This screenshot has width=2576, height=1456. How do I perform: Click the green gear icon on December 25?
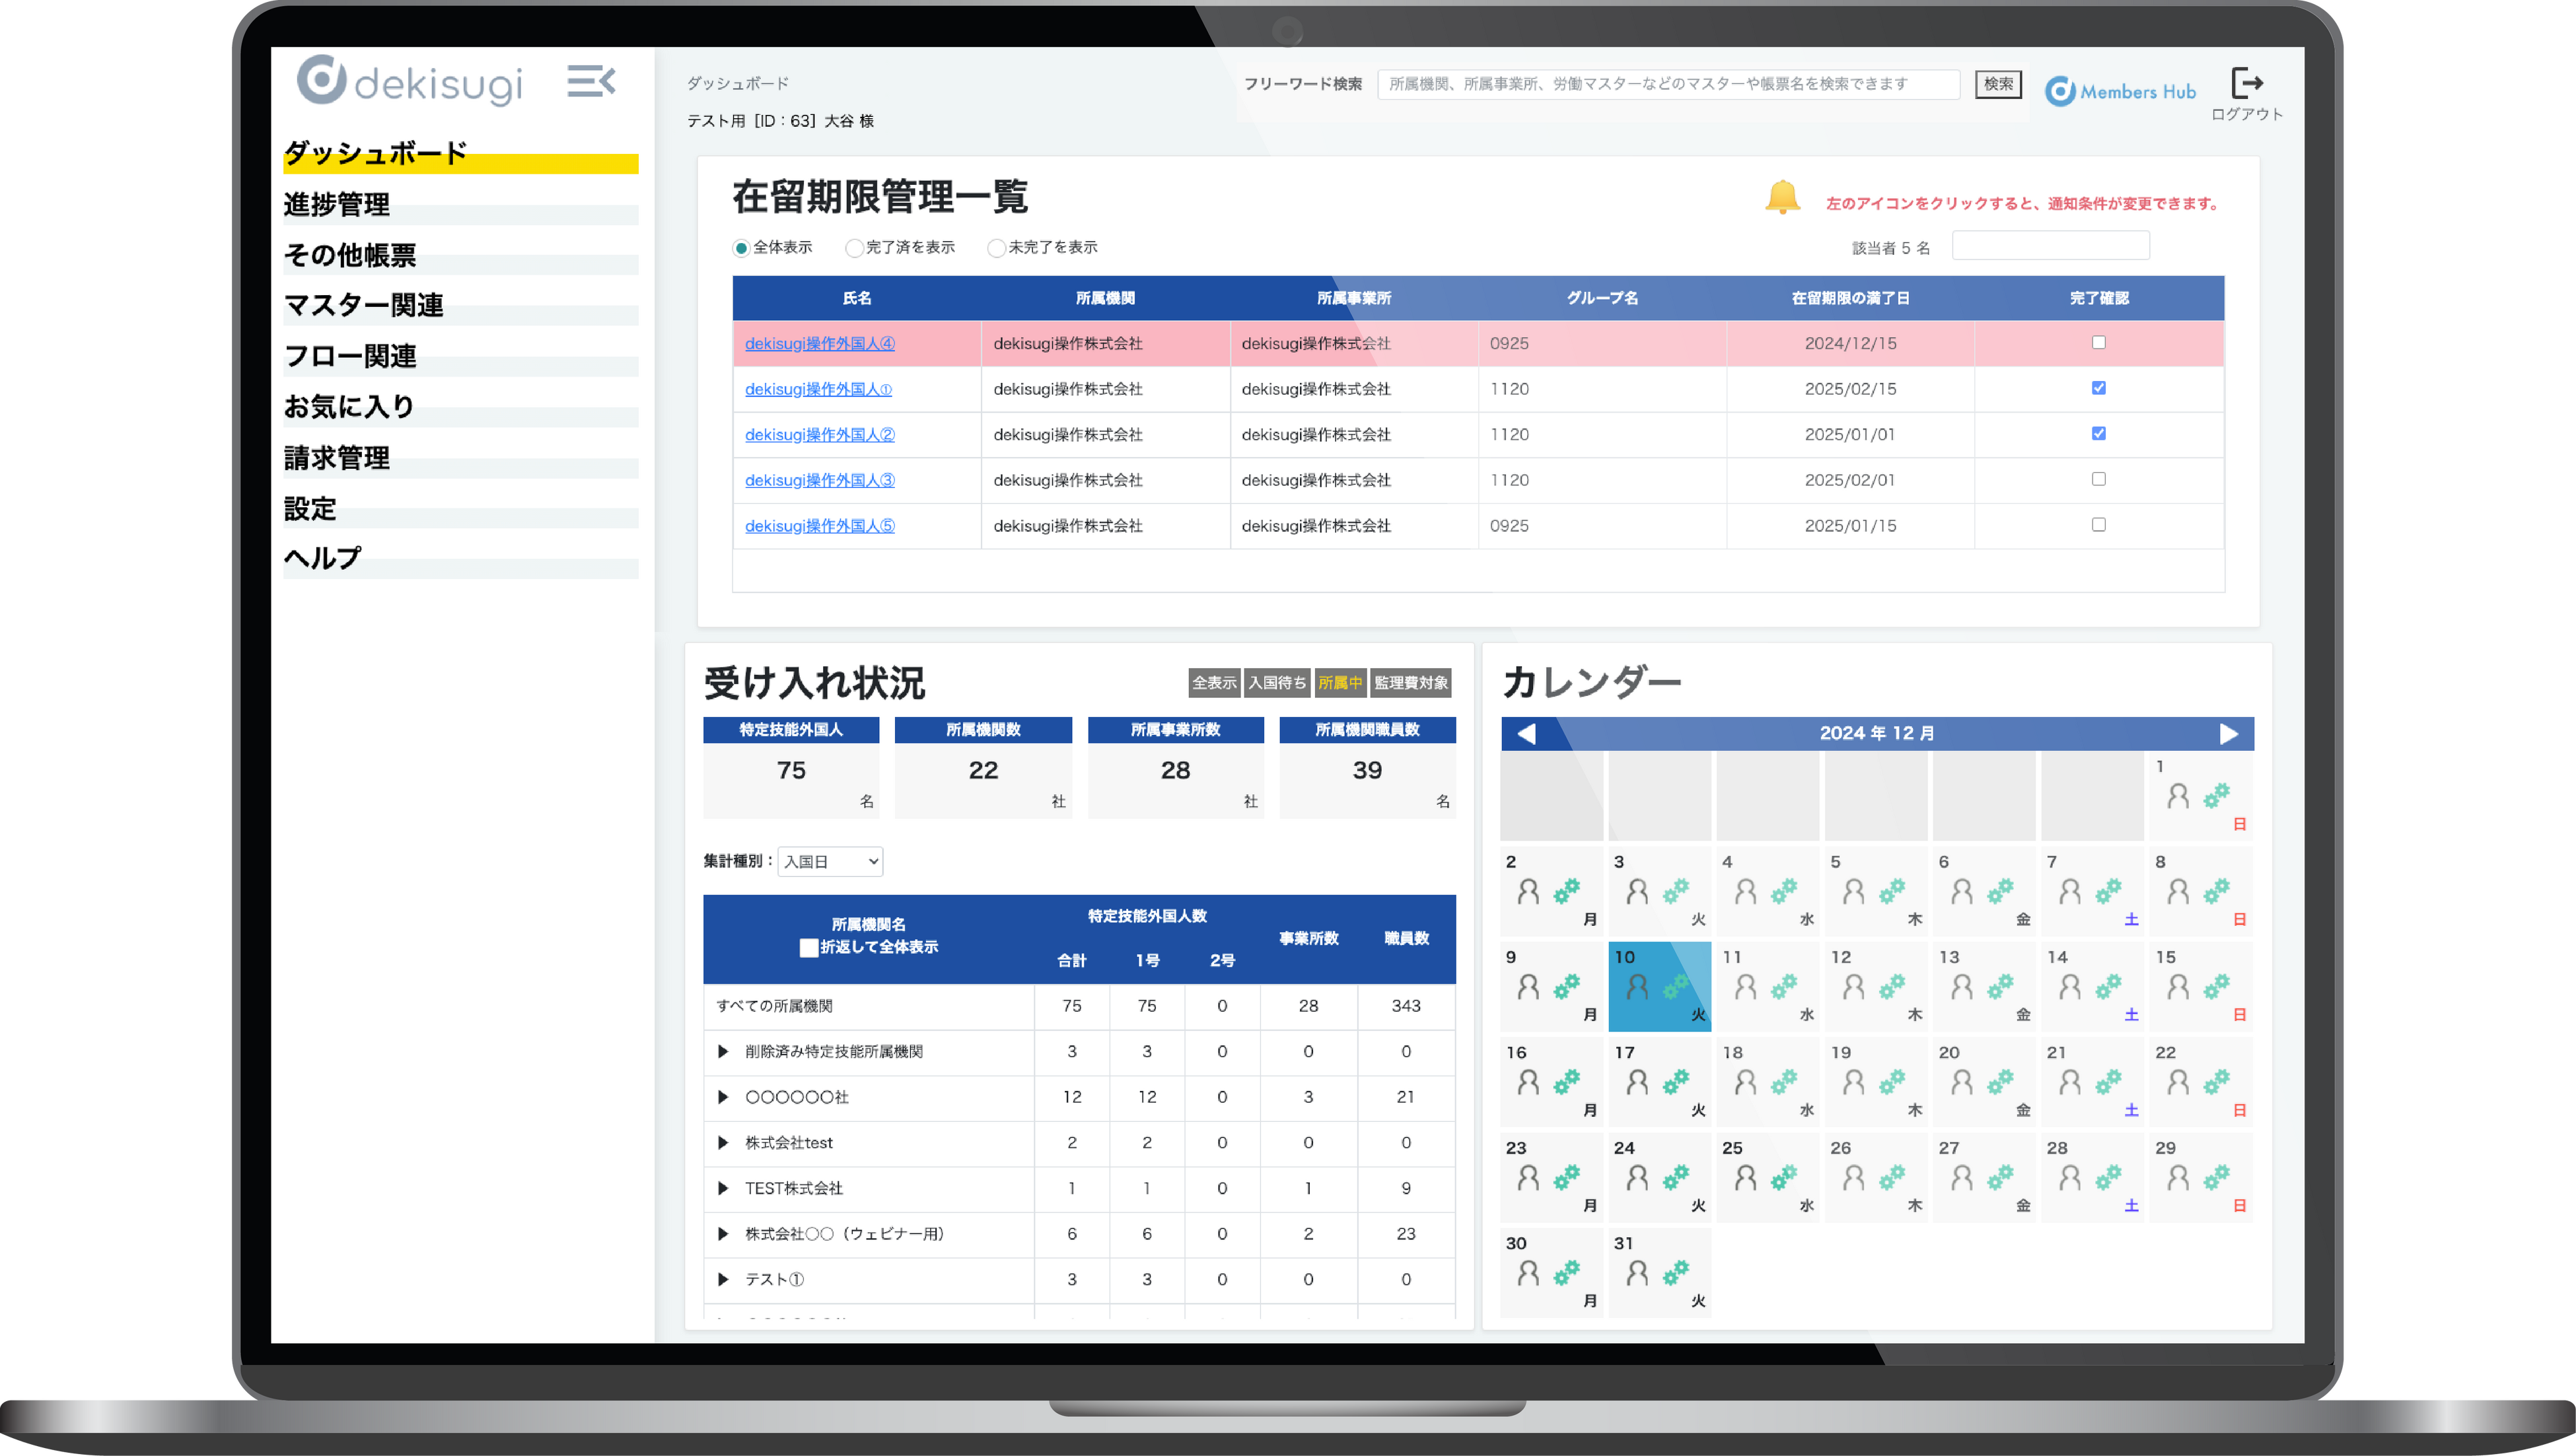point(1783,1178)
